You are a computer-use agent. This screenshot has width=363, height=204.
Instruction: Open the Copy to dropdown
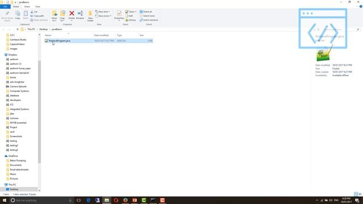[x=62, y=16]
